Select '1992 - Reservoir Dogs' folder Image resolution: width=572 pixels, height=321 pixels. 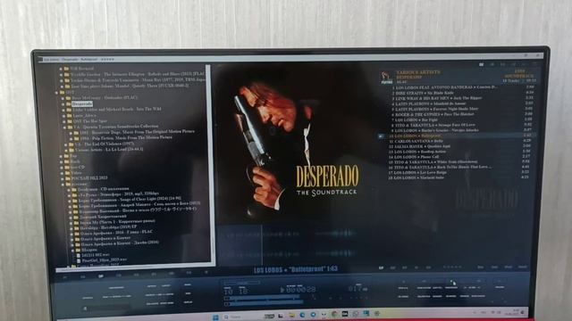pyautogui.click(x=137, y=132)
